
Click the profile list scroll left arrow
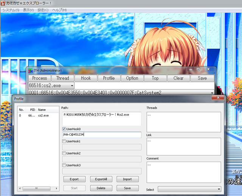pyautogui.click(x=20, y=188)
